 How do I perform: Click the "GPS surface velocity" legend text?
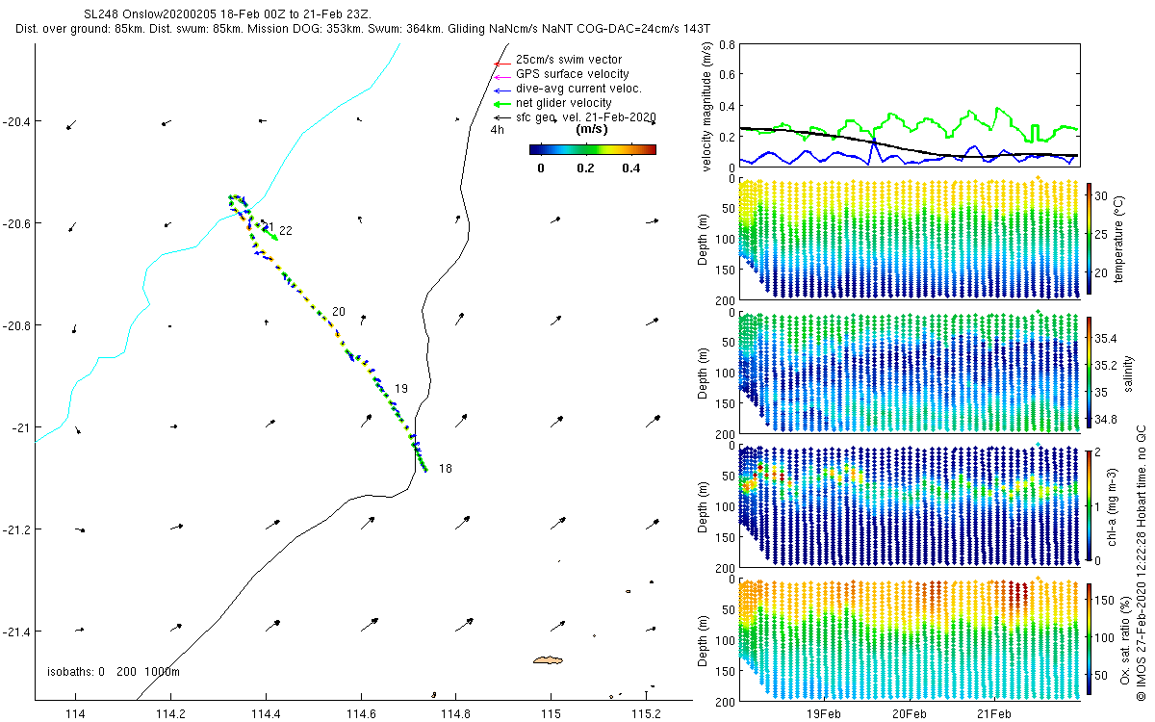click(573, 74)
